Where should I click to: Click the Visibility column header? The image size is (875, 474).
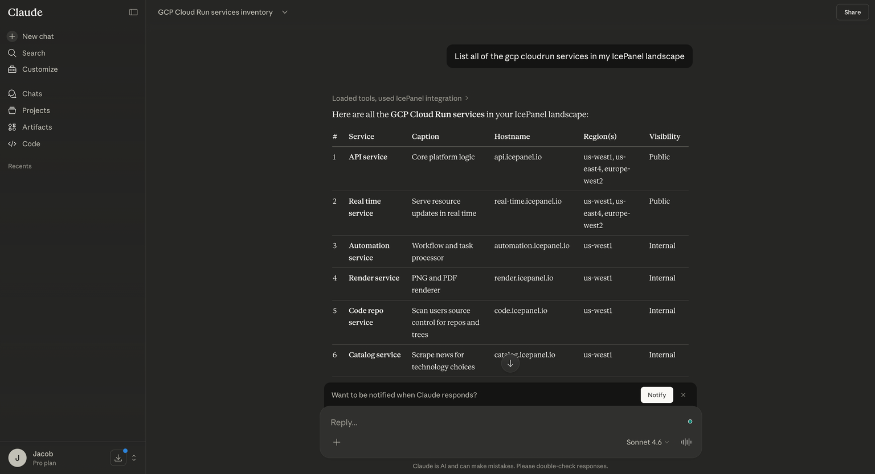pyautogui.click(x=665, y=137)
